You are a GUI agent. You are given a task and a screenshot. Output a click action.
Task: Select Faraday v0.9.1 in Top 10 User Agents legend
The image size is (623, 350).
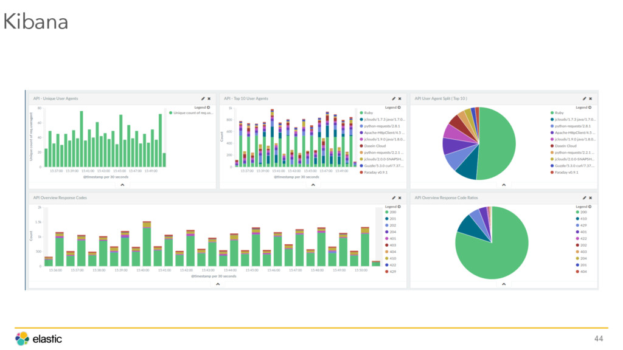coord(374,172)
